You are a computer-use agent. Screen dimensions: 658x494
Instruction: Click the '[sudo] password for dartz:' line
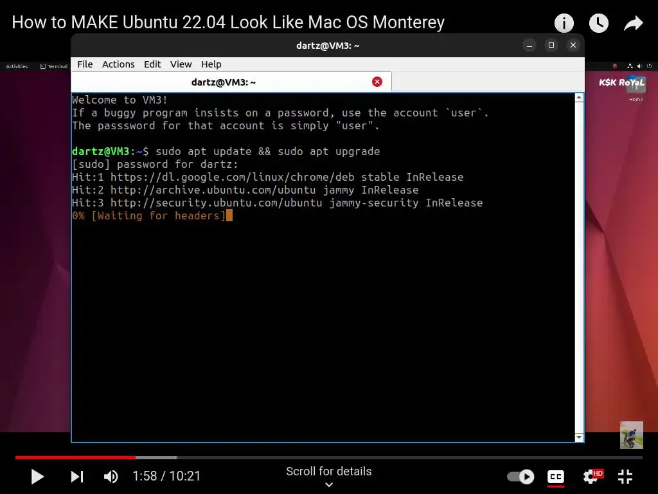[x=155, y=164]
